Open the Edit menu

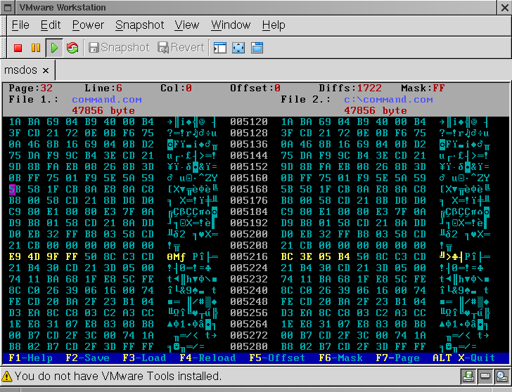pos(51,25)
